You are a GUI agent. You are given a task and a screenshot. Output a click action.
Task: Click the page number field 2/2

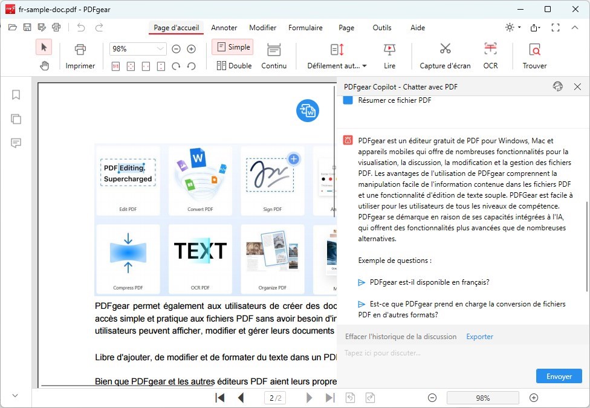coord(275,398)
